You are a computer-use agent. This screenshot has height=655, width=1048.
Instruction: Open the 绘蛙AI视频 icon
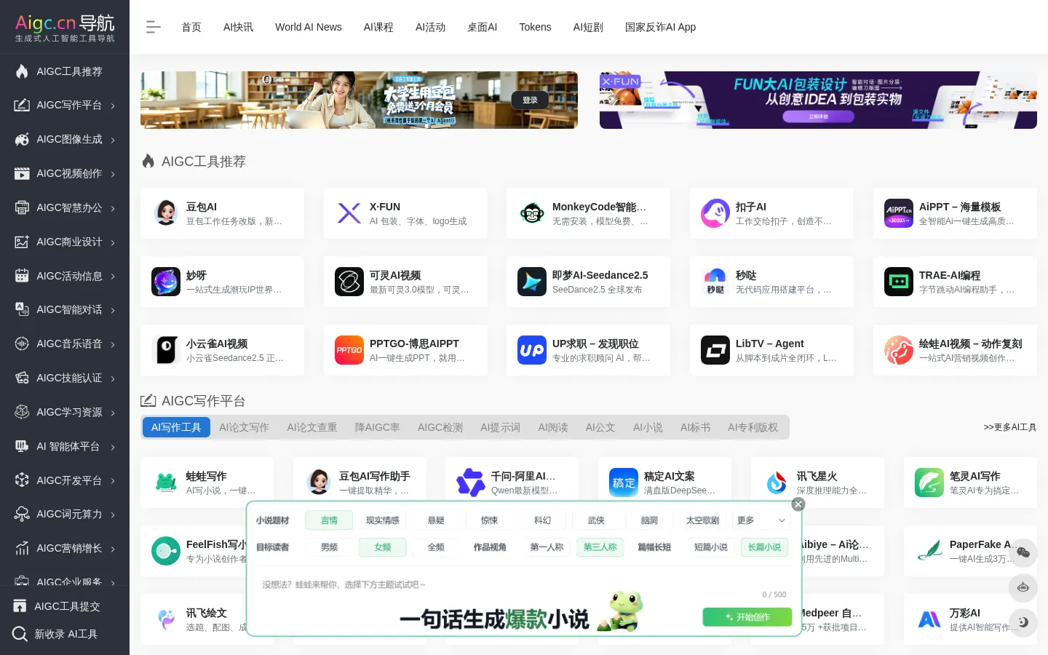(x=899, y=350)
